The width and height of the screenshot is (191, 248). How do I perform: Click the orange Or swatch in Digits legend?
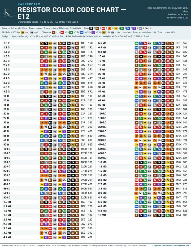[110, 28]
